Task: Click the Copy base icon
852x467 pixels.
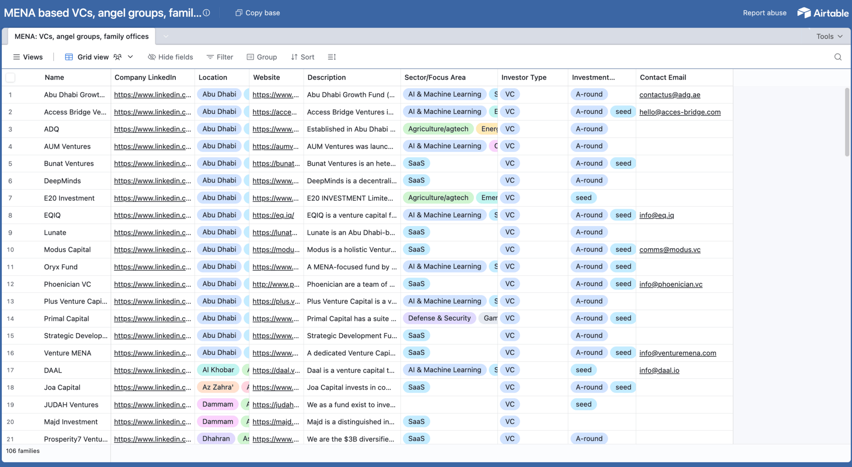Action: pos(239,13)
